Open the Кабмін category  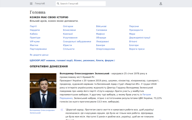34,34
